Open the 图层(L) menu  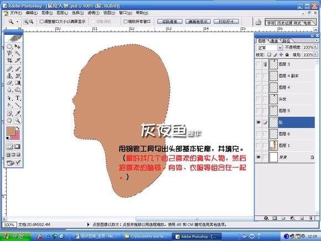(63, 13)
